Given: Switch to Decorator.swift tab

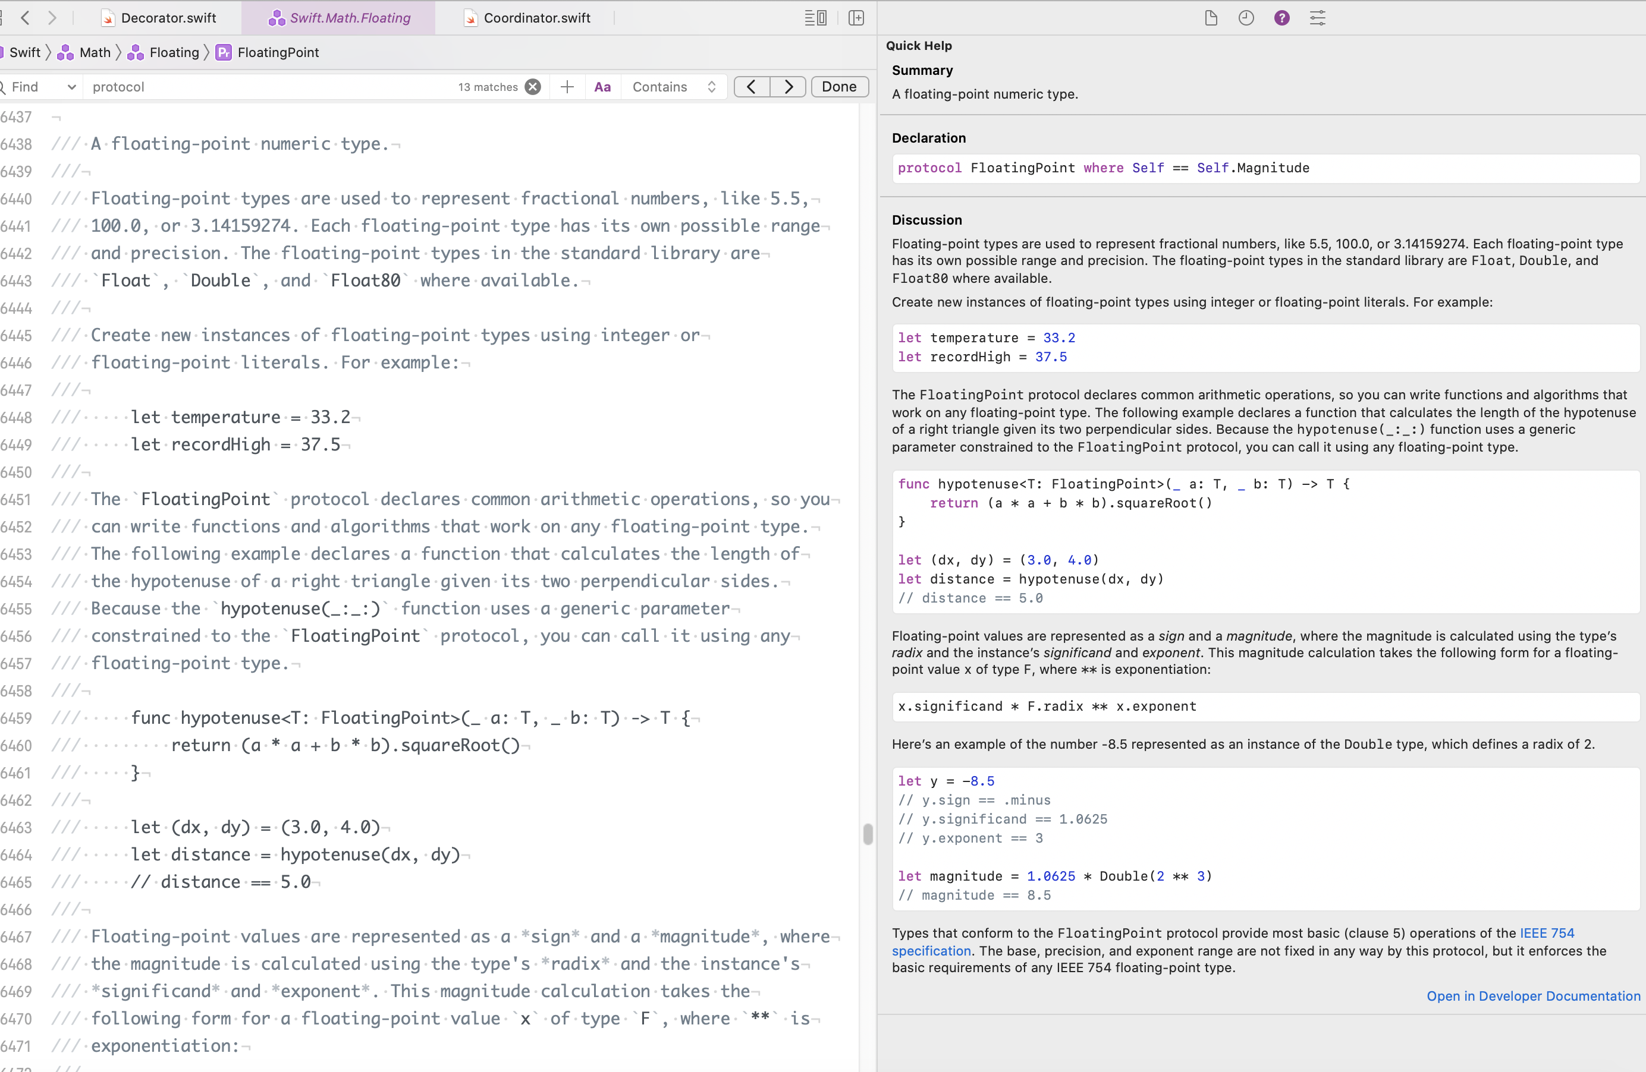Looking at the screenshot, I should [x=168, y=18].
